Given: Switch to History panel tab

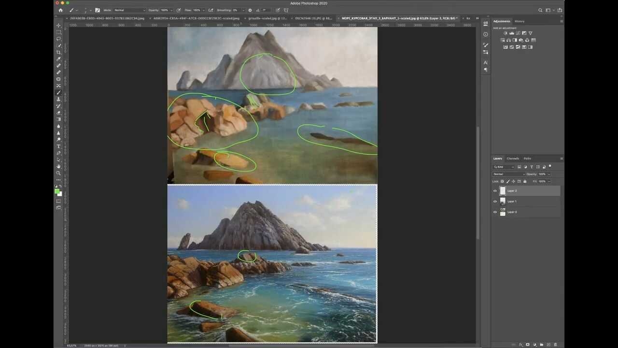Looking at the screenshot, I should (520, 21).
